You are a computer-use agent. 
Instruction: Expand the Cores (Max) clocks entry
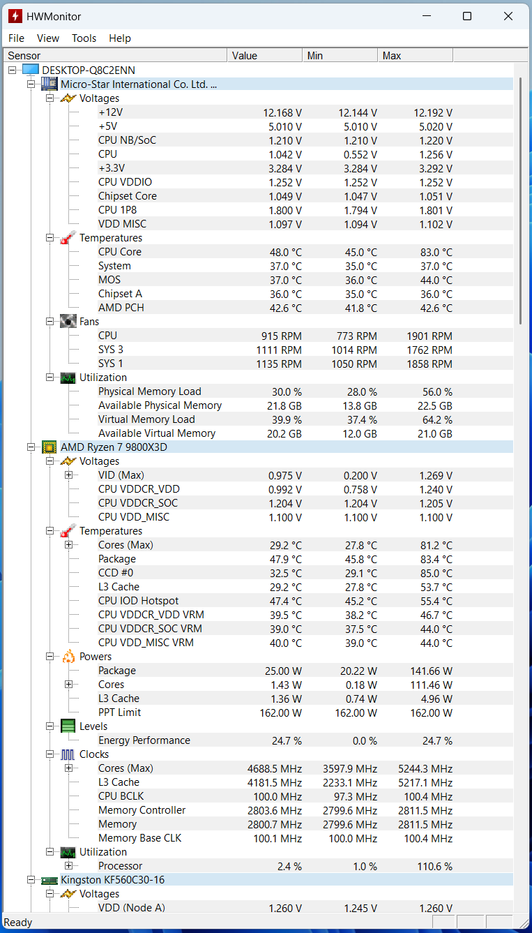coord(68,768)
